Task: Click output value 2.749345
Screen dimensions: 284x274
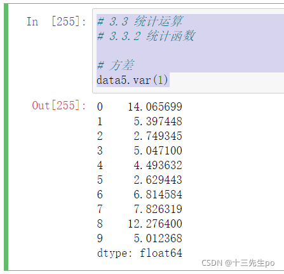Action: 158,136
